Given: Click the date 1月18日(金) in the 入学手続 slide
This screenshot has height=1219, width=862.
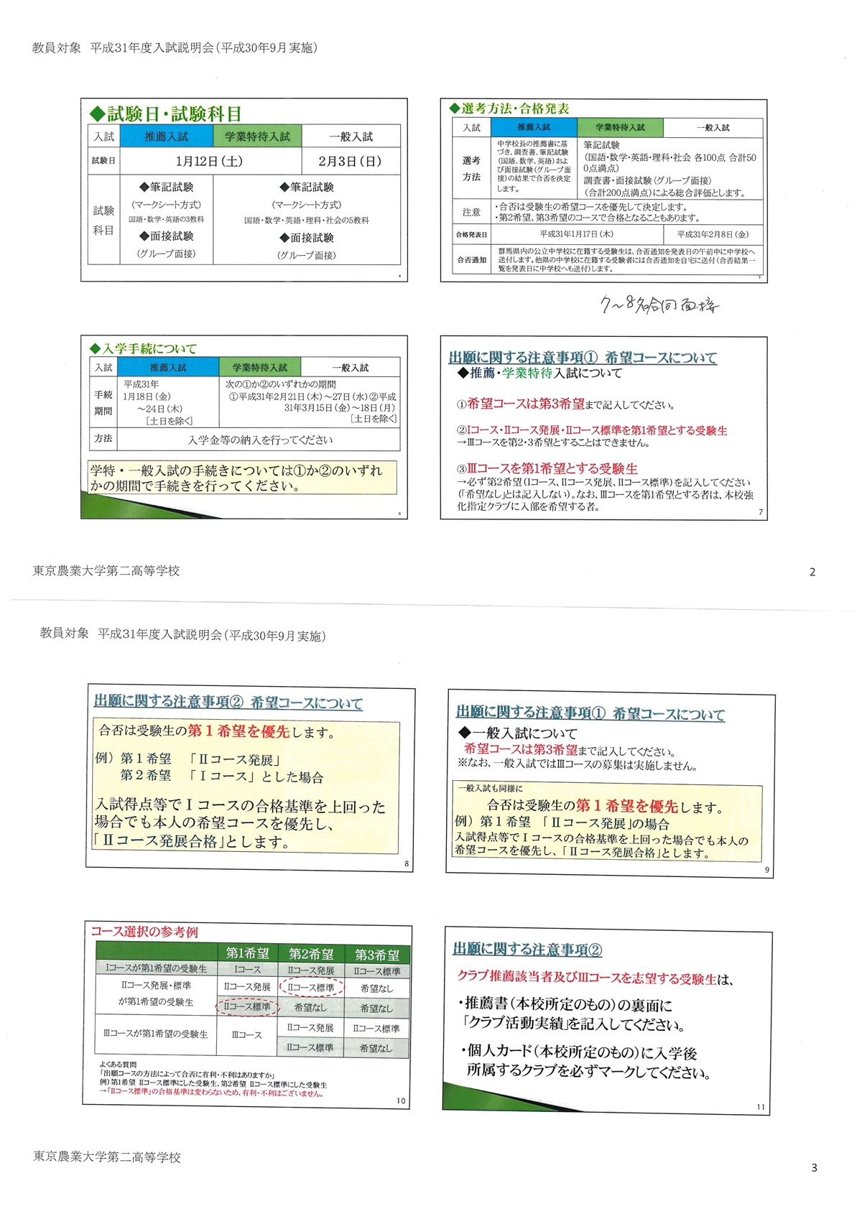Looking at the screenshot, I should (x=147, y=397).
